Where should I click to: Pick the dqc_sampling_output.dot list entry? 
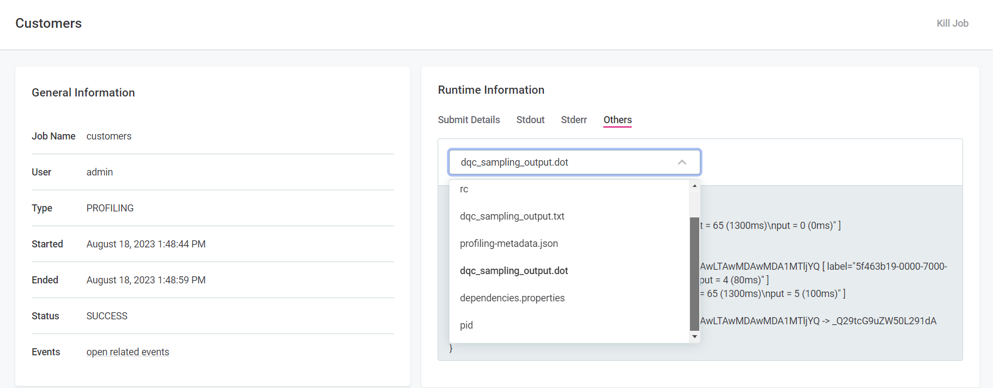[513, 271]
